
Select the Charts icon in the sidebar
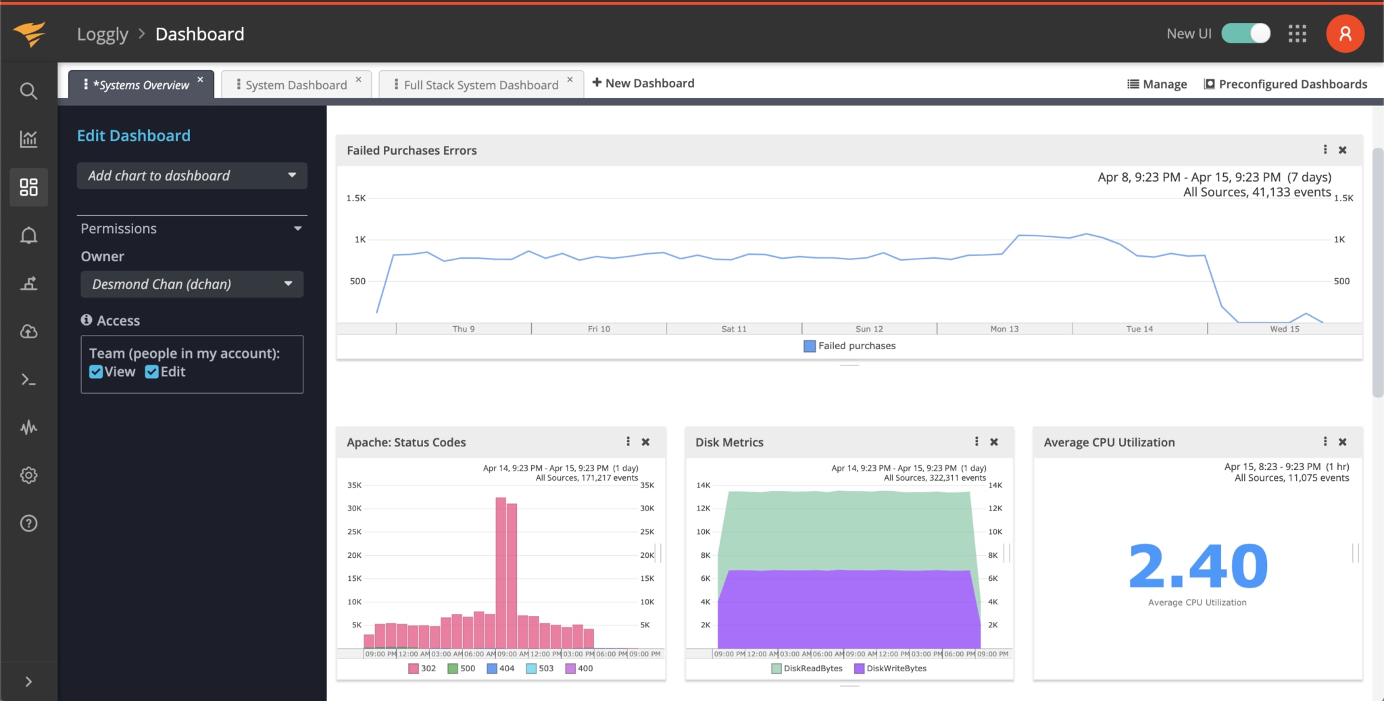pos(28,139)
